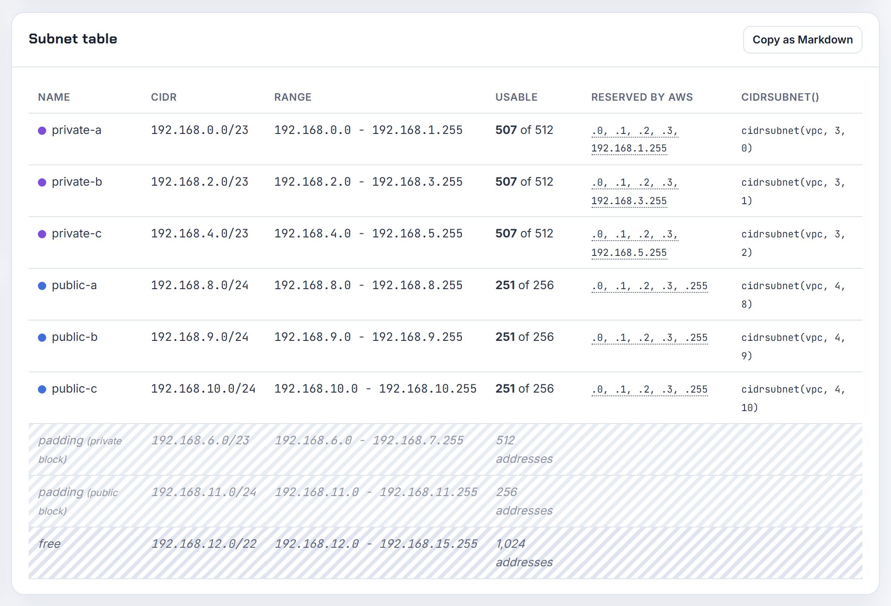Click the padding (private block) row label

80,449
